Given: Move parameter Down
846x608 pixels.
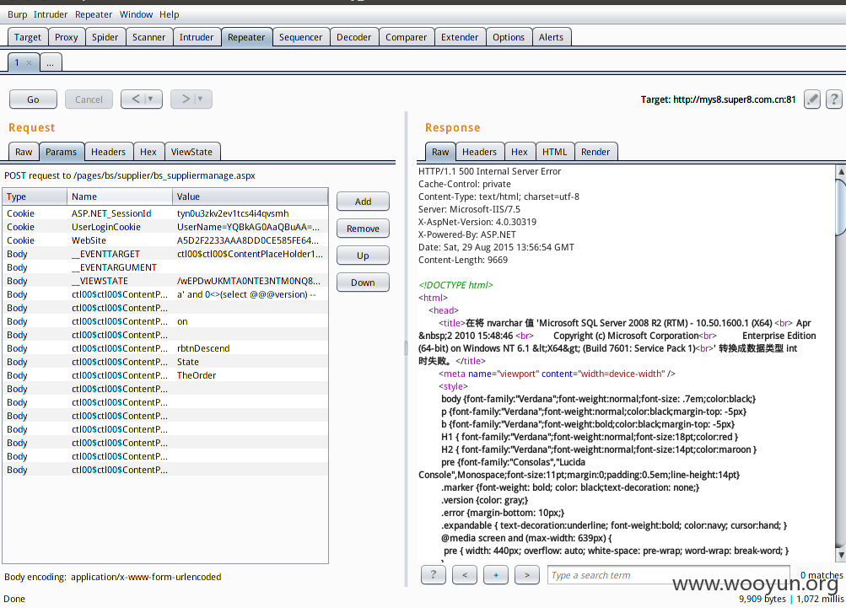Looking at the screenshot, I should pyautogui.click(x=363, y=282).
